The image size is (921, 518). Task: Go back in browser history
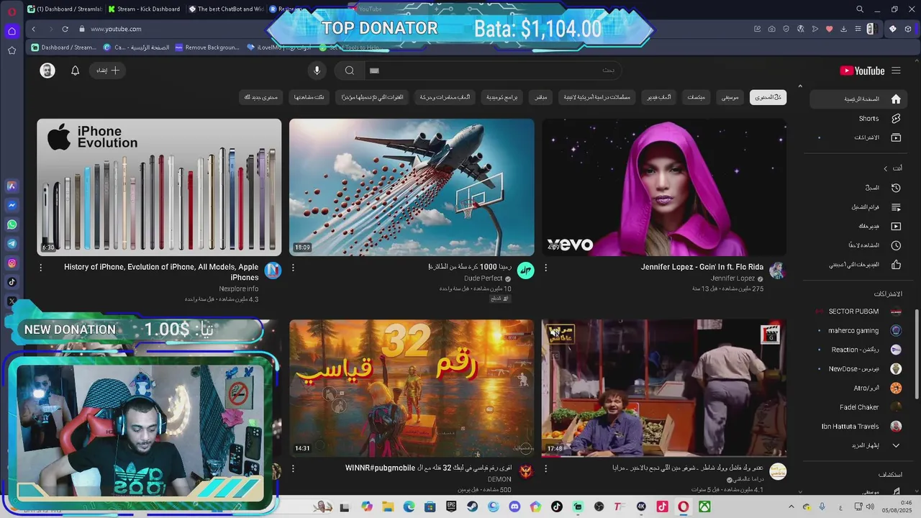33,29
